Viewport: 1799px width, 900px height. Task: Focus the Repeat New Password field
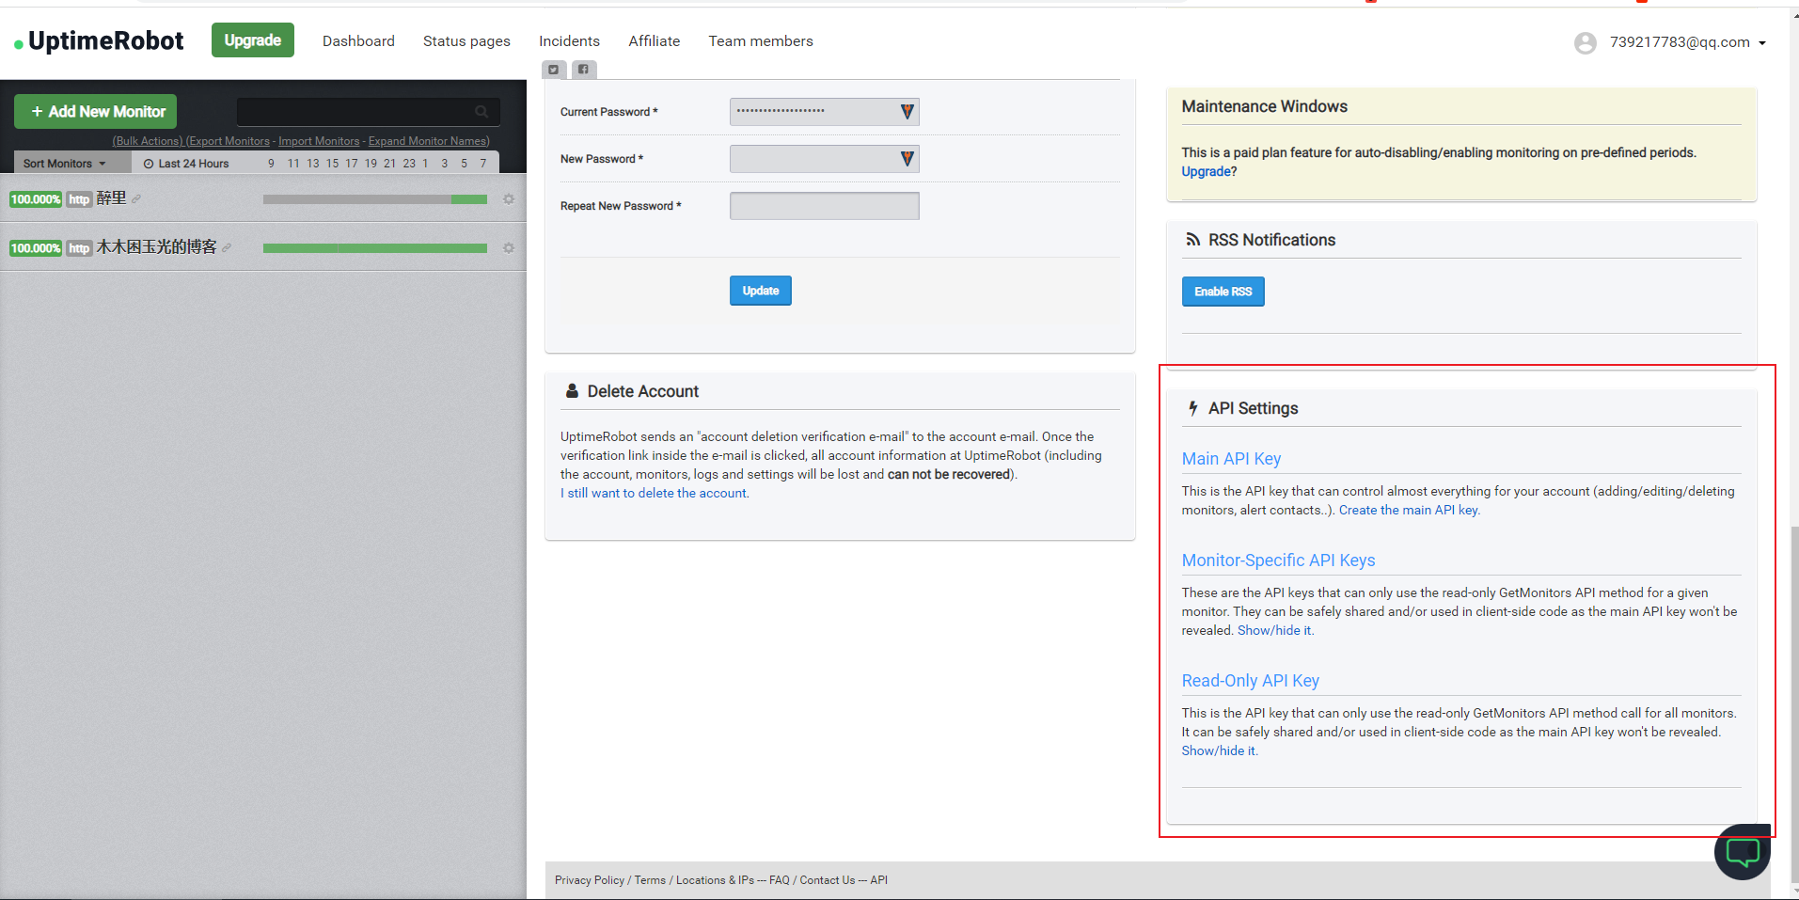coord(825,206)
